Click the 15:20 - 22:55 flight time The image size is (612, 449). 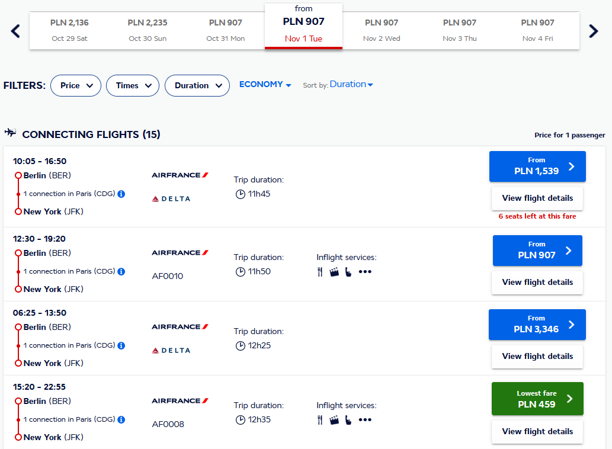(39, 387)
